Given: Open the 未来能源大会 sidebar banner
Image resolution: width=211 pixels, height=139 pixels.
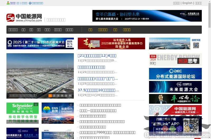Looking at the screenshot, I should [x=175, y=87].
